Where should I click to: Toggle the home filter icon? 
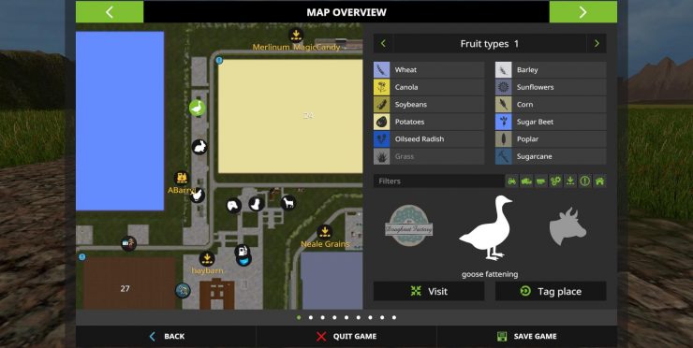[x=599, y=181]
